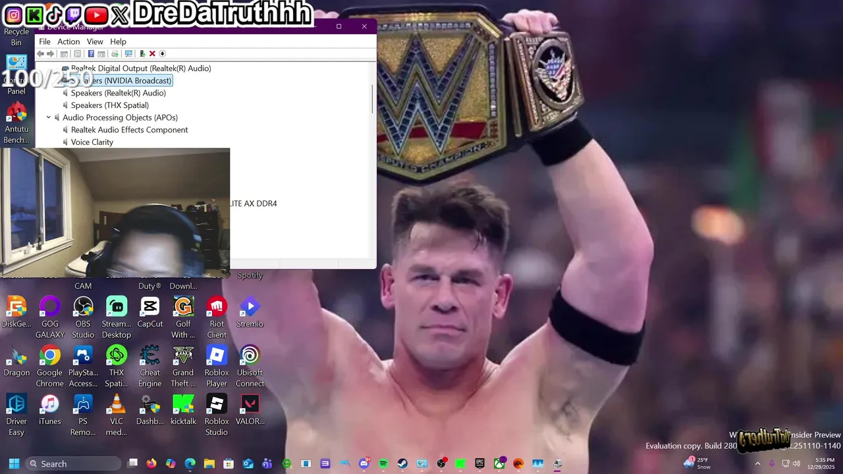This screenshot has width=843, height=474.
Task: Open Microsoft Edge from the taskbar
Action: click(x=190, y=463)
